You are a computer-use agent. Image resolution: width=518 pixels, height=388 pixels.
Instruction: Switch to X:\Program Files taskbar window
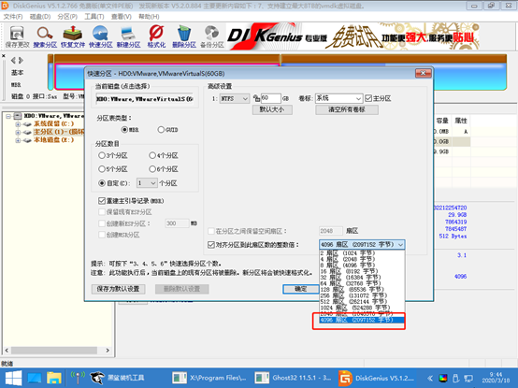pyautogui.click(x=209, y=378)
